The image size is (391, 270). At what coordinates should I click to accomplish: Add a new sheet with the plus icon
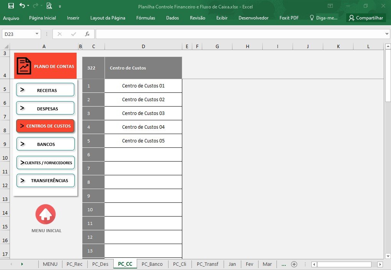(294, 264)
